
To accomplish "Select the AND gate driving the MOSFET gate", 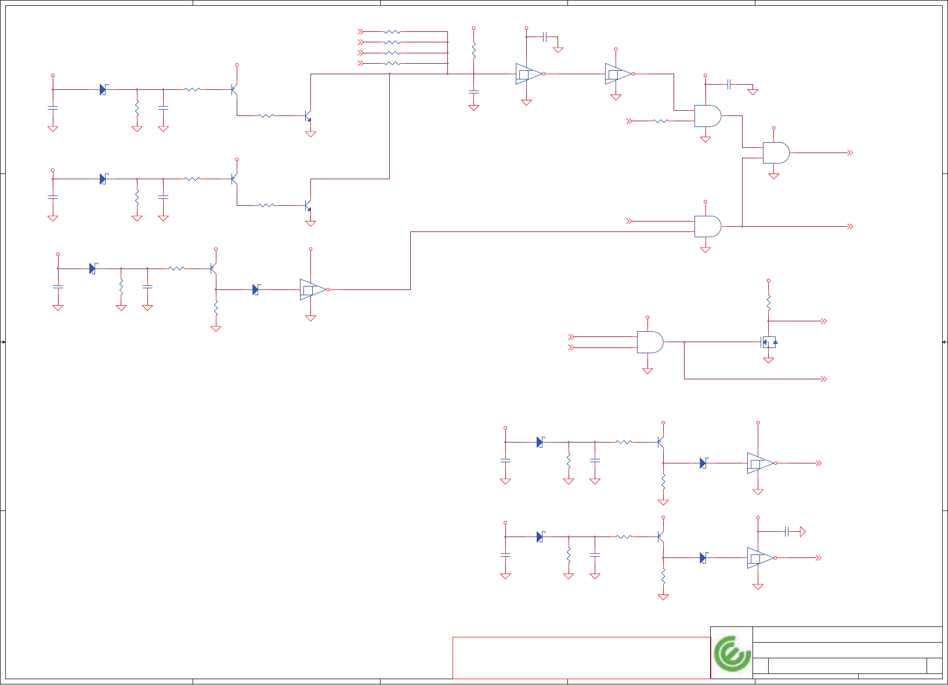I will pos(650,342).
